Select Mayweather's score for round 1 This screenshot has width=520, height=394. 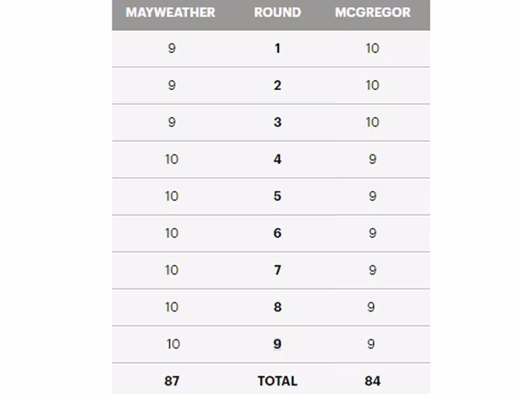(x=172, y=49)
